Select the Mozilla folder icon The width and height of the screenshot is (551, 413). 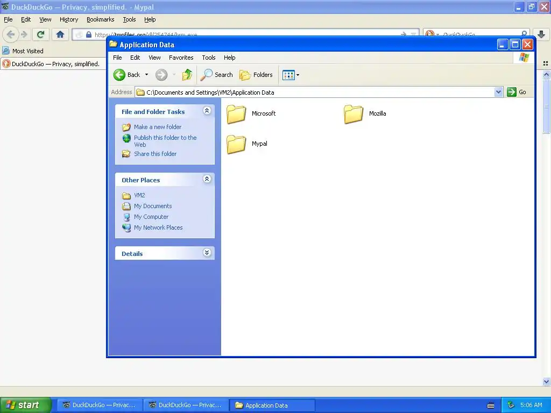pos(354,114)
